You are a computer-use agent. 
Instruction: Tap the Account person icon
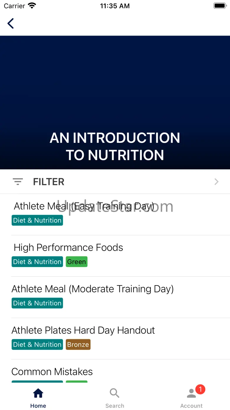191,394
